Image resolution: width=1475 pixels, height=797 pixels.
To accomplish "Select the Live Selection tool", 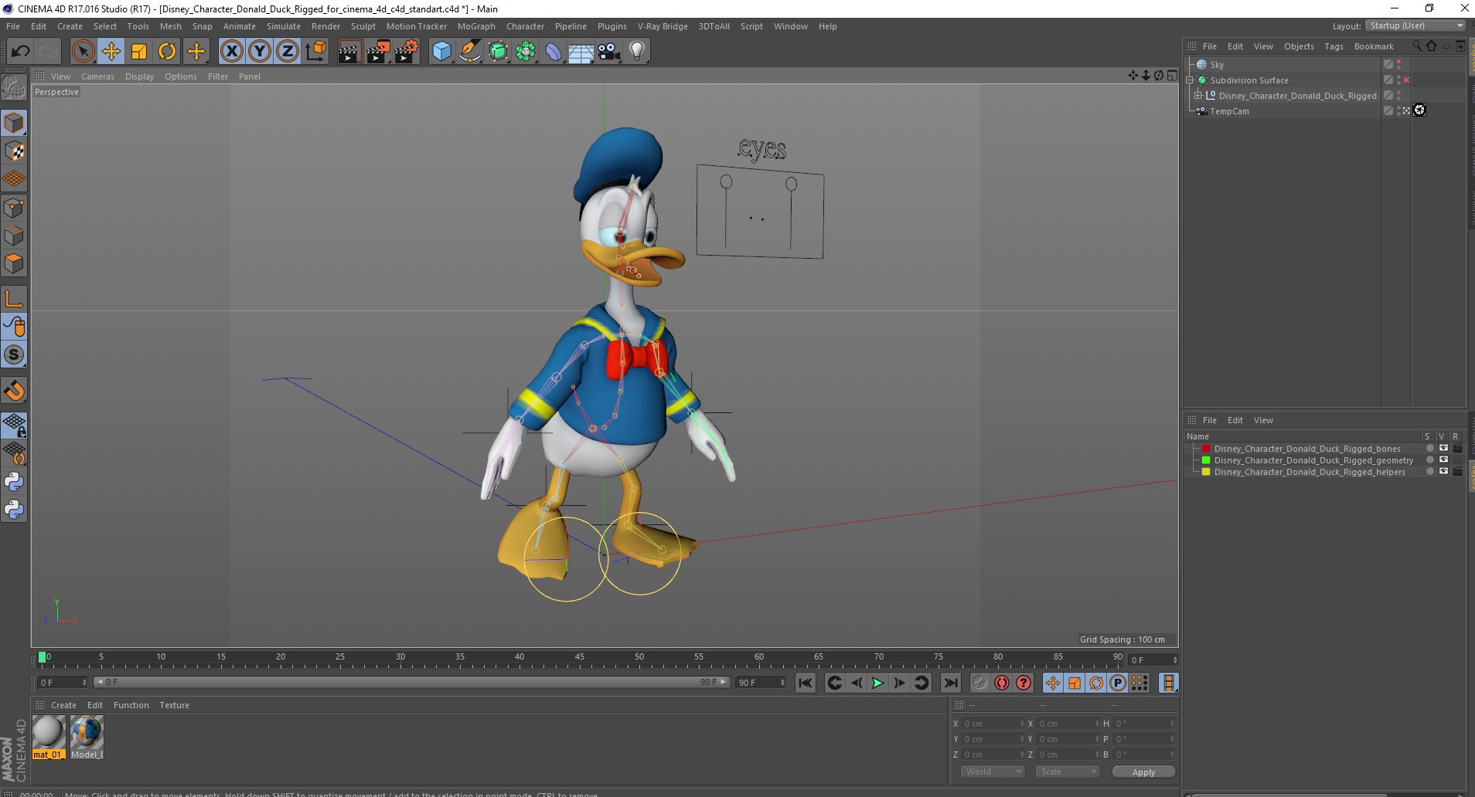I will pyautogui.click(x=83, y=52).
